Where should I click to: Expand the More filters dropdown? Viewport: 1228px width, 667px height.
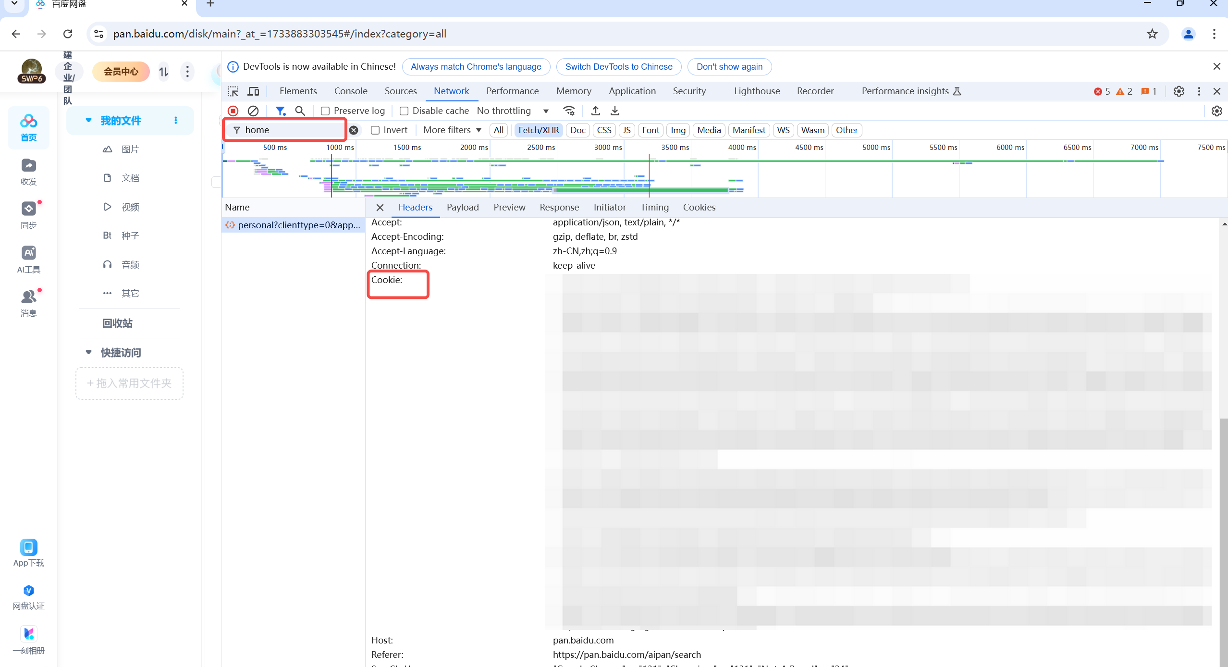[452, 130]
